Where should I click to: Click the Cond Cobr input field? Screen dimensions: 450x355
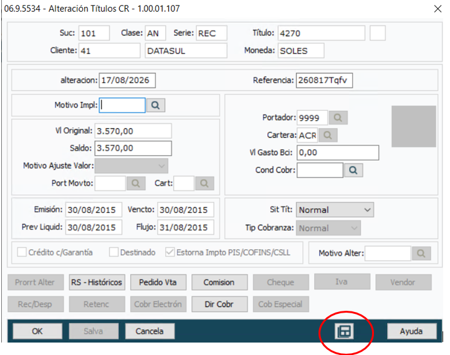[x=320, y=170]
